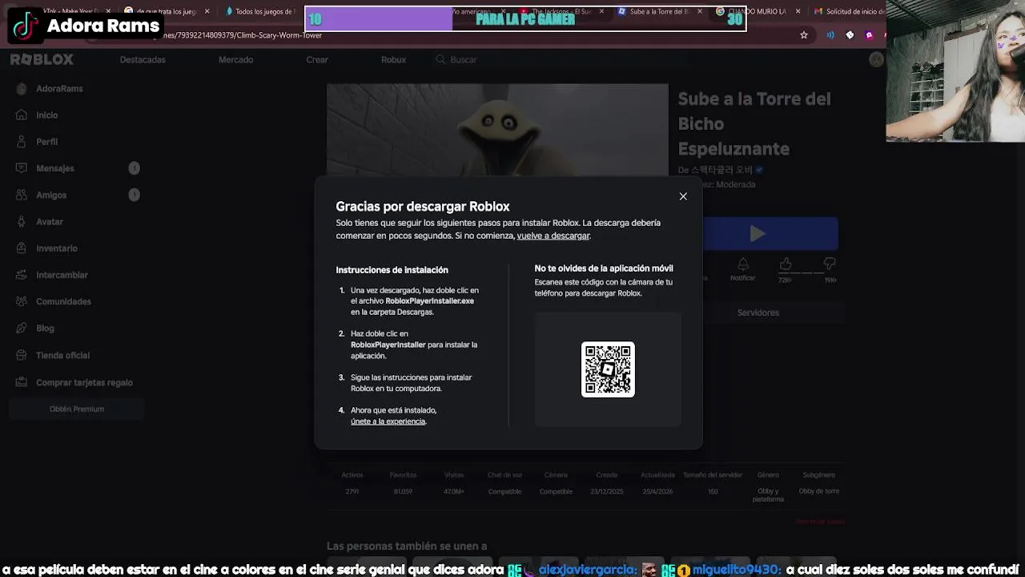
Task: Click the 'Obby de torre' subgenre value
Action: click(818, 491)
